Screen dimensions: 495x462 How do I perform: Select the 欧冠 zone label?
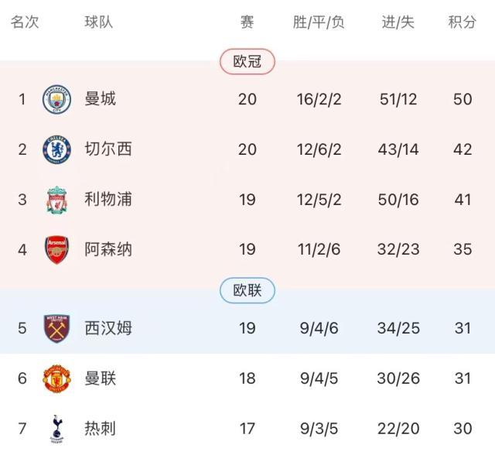pos(247,62)
